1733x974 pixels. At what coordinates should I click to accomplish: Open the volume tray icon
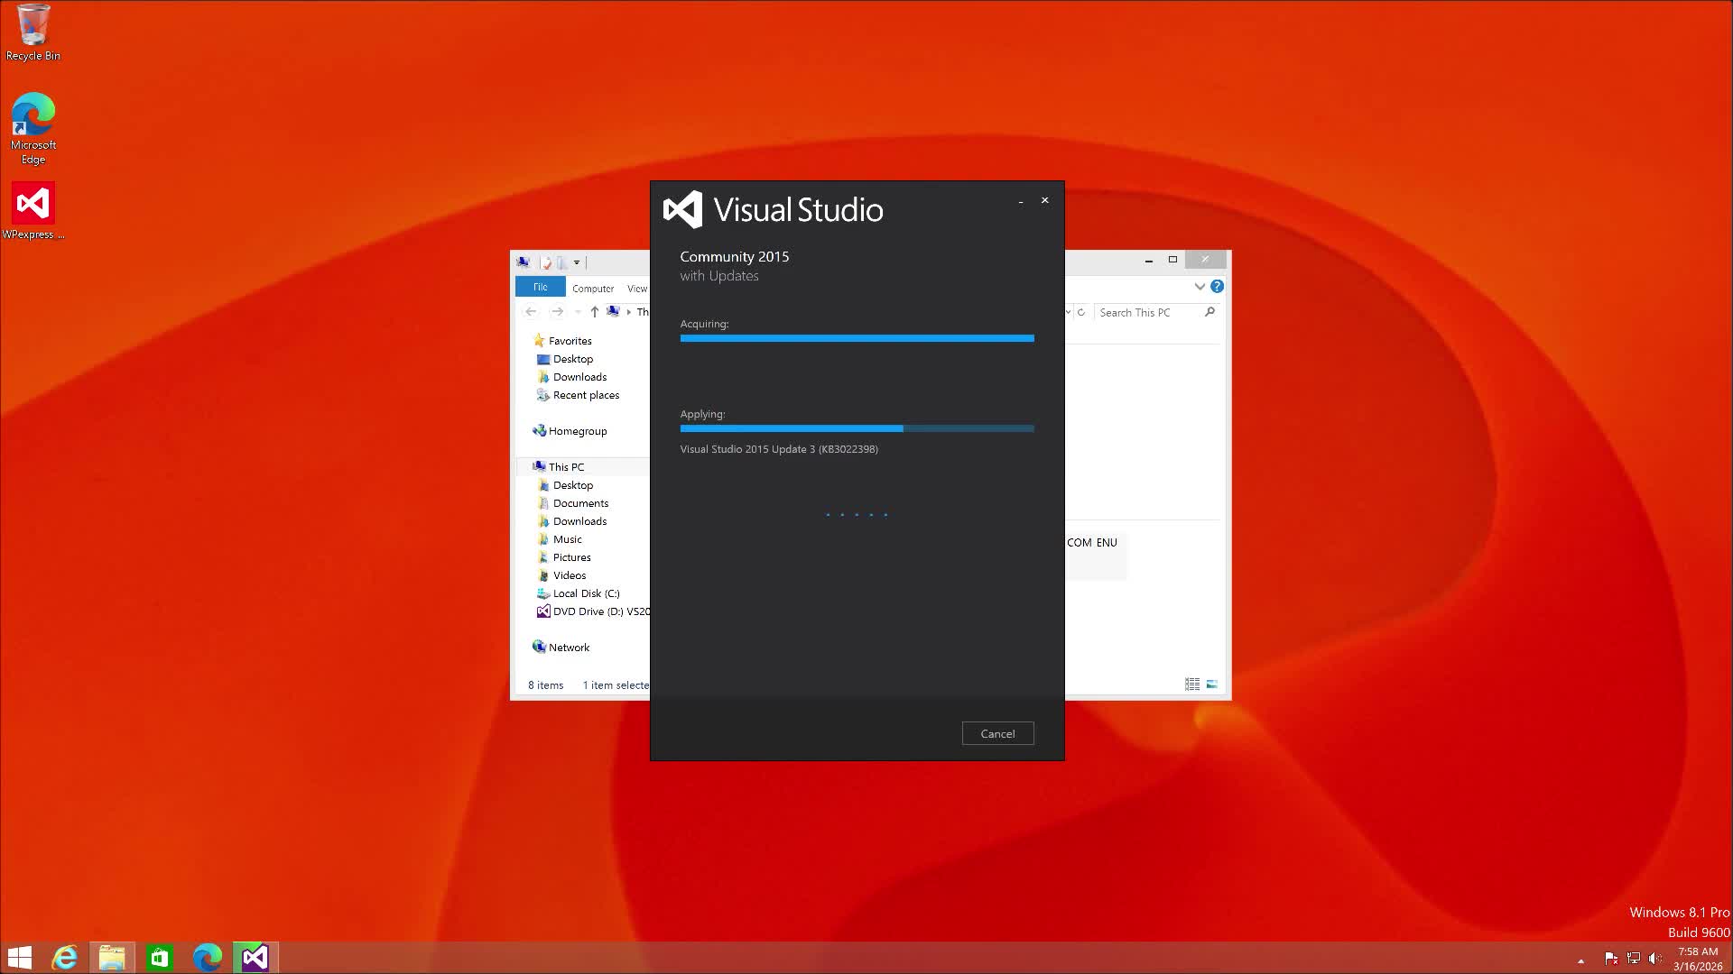click(x=1654, y=959)
